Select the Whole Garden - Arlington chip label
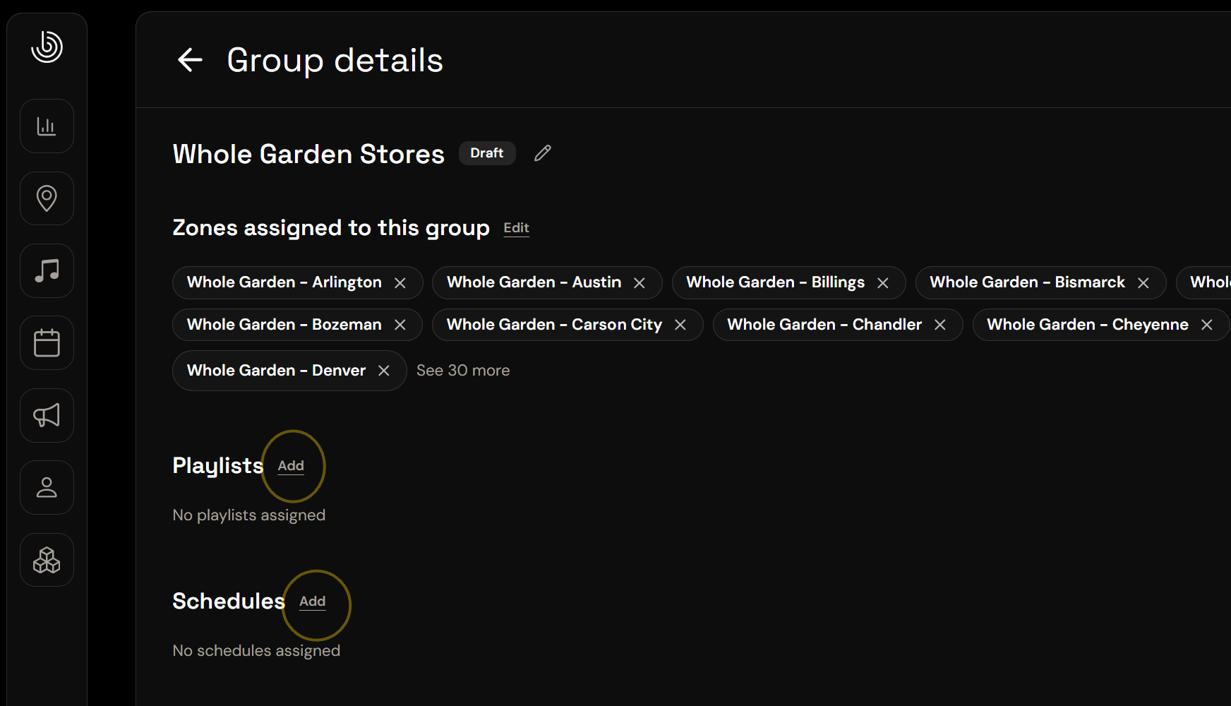The height and width of the screenshot is (706, 1231). 284,282
